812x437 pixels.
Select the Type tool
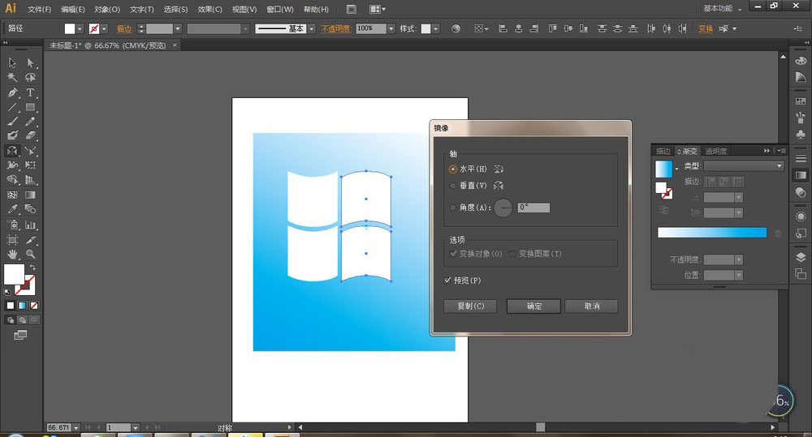click(x=30, y=92)
